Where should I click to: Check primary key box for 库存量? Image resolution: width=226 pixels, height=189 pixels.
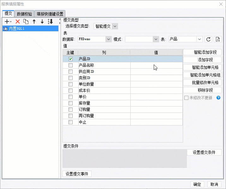pyautogui.click(x=70, y=103)
